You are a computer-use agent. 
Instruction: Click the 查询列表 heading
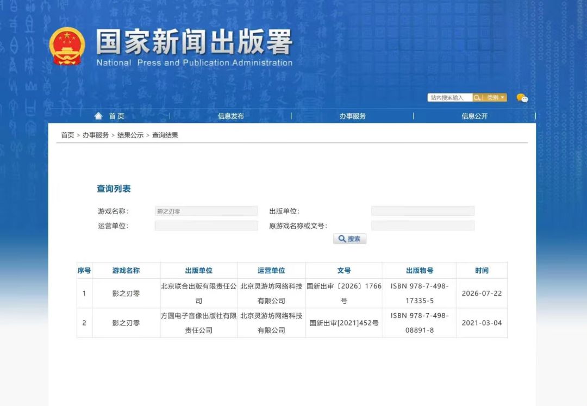point(114,189)
